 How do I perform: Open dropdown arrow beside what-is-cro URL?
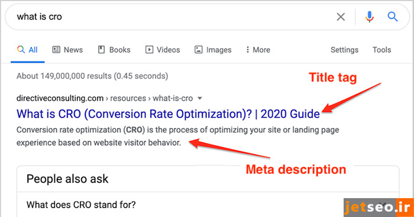pyautogui.click(x=200, y=98)
